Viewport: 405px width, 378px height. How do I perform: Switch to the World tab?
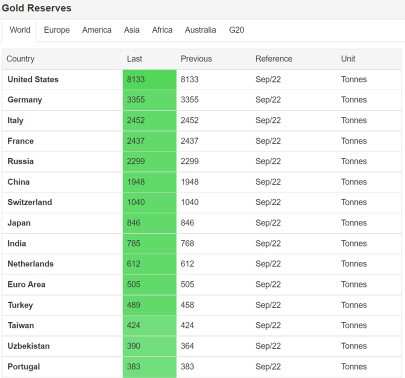20,30
